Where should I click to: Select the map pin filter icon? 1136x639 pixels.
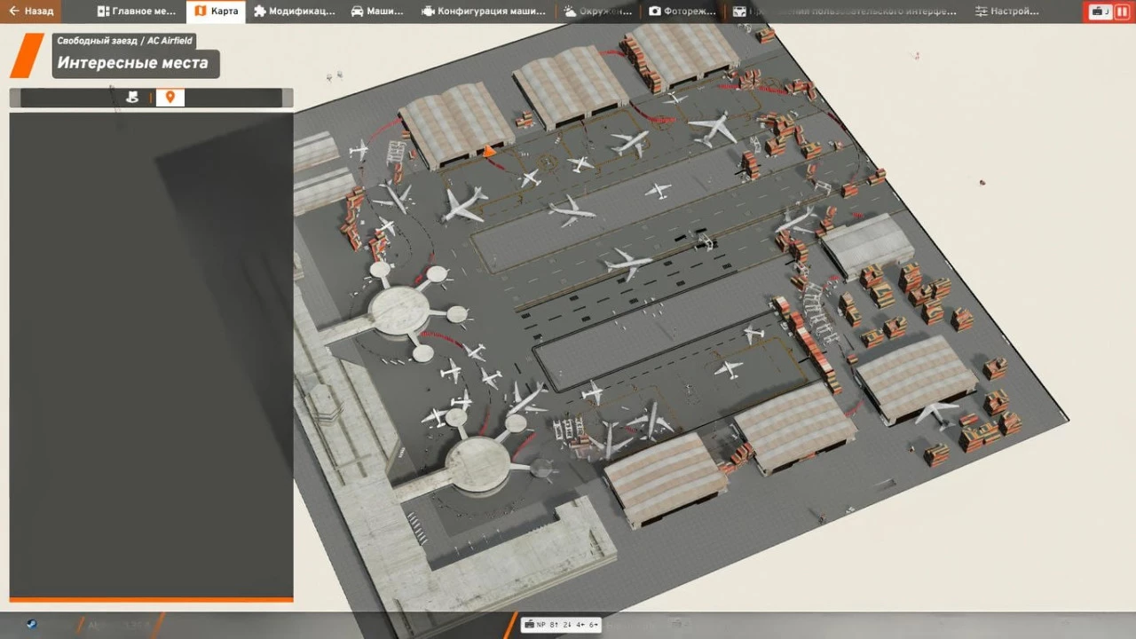(170, 98)
